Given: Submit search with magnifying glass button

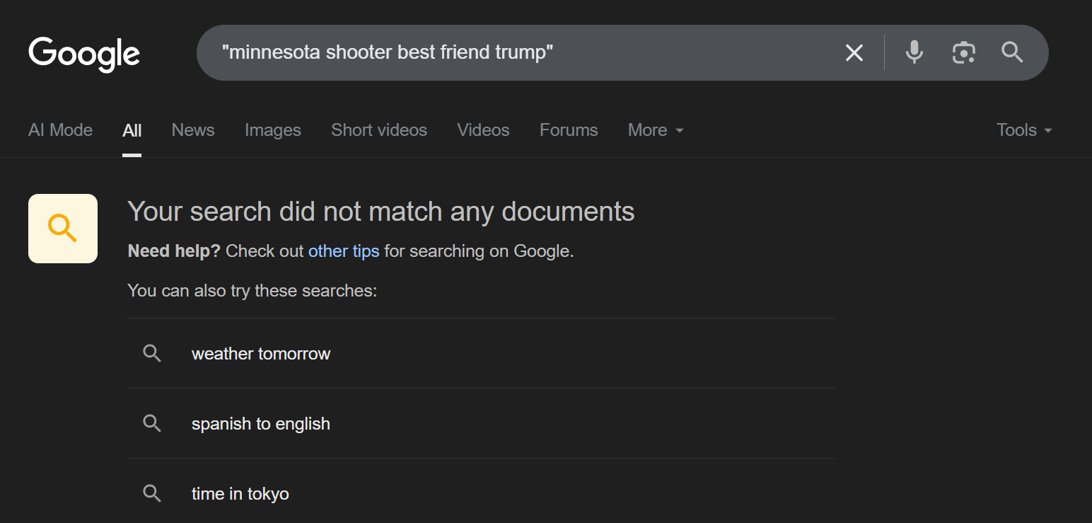Looking at the screenshot, I should click(1012, 52).
